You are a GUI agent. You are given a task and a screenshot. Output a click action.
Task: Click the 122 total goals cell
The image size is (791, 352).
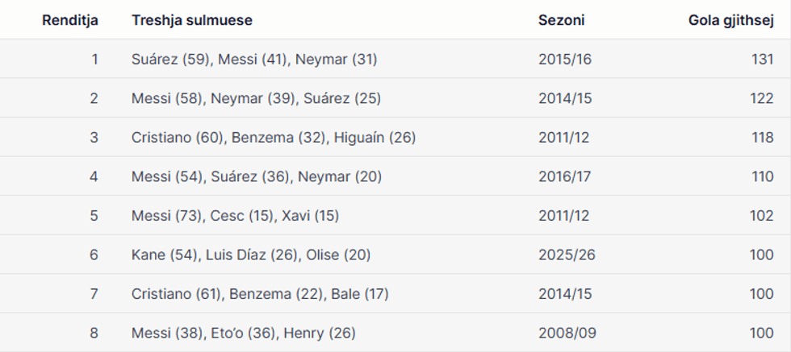761,98
